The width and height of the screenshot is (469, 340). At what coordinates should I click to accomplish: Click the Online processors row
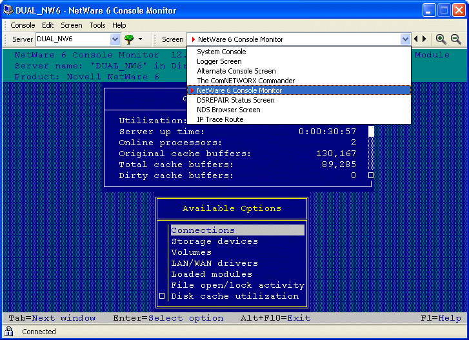tap(237, 143)
